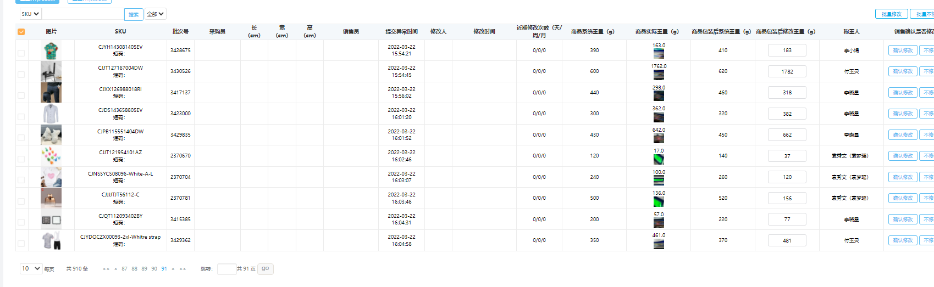The width and height of the screenshot is (934, 287).
Task: Edit the modified weight field showing 37
Action: pyautogui.click(x=787, y=156)
